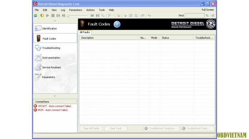Click the flag marker toolbar icon
The image size is (249, 139).
tap(110, 16)
